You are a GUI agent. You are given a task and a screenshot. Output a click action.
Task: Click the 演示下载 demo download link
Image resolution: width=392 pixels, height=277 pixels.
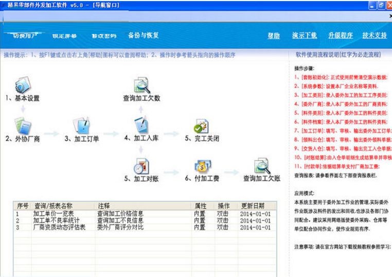pyautogui.click(x=305, y=36)
